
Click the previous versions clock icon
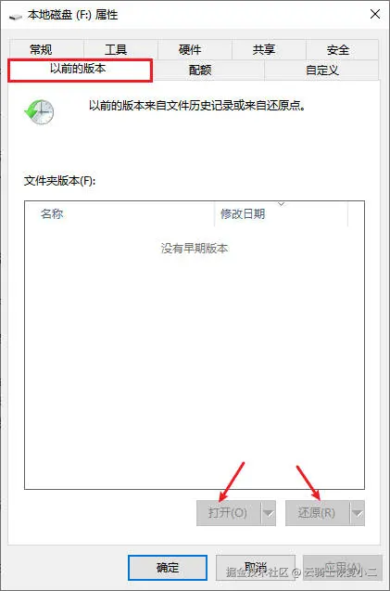coord(39,111)
